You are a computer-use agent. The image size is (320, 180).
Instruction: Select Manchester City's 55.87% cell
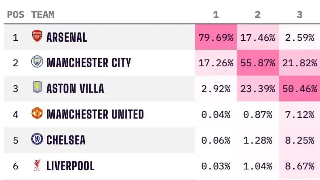258,63
